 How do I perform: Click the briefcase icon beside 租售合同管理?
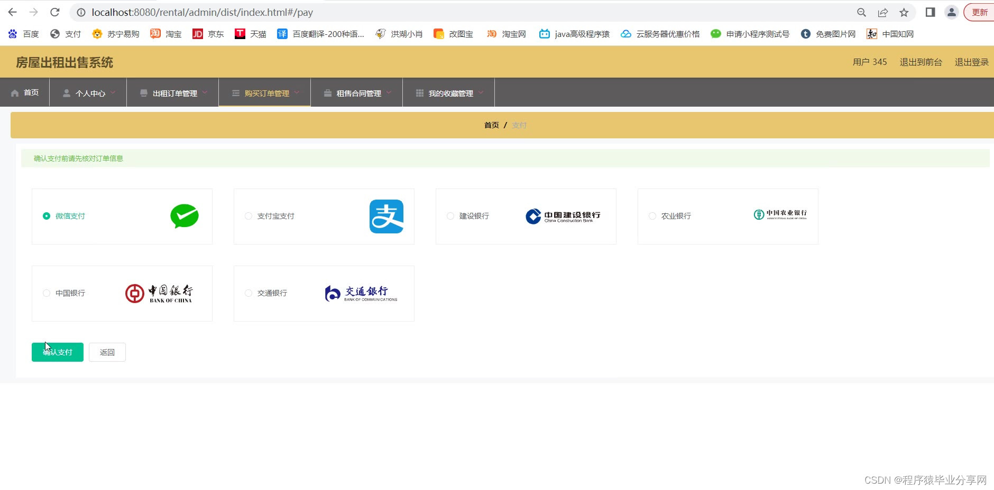(x=328, y=93)
